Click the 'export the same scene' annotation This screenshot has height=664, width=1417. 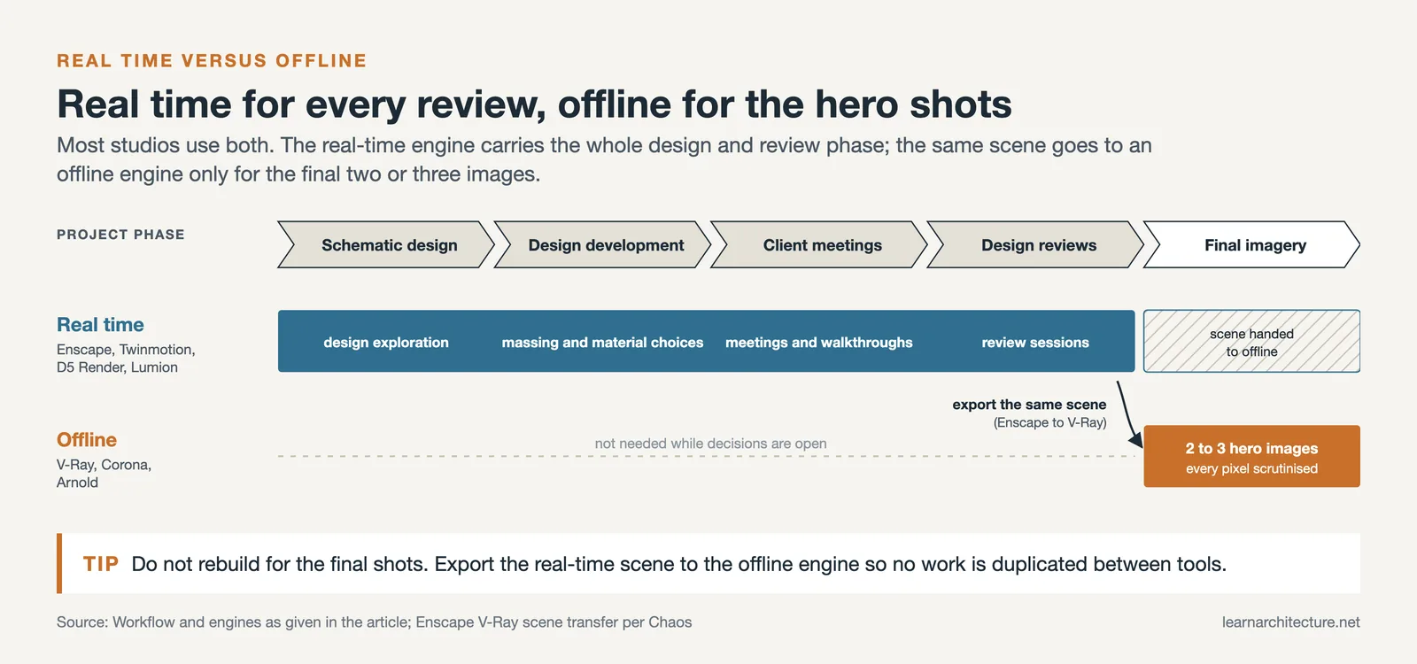pos(1029,405)
